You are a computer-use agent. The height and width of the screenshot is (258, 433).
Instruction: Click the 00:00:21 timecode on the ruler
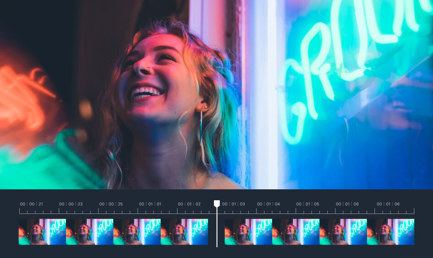31,204
